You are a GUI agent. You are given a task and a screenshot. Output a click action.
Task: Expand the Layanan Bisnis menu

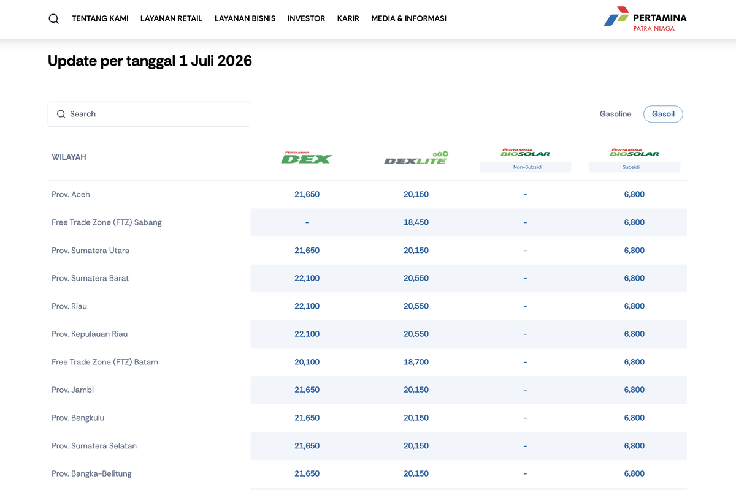pos(245,19)
